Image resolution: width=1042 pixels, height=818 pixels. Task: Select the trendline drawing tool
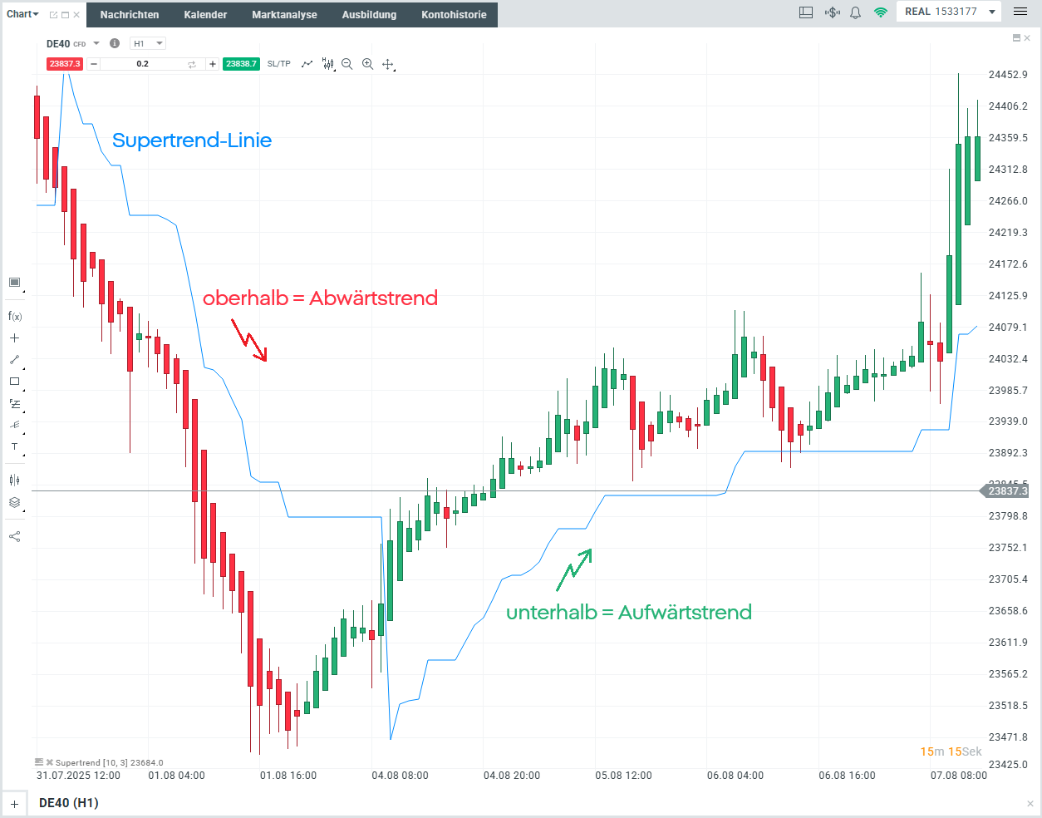click(x=14, y=359)
